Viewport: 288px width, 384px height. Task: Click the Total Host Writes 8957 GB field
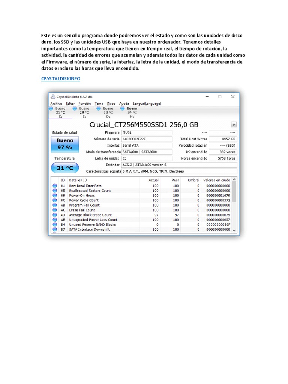[x=223, y=139]
